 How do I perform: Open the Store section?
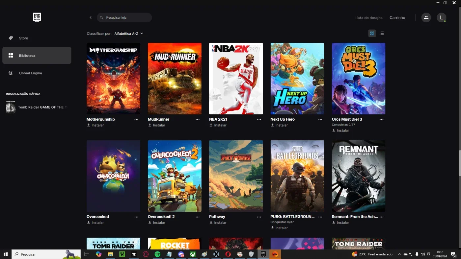pyautogui.click(x=37, y=38)
